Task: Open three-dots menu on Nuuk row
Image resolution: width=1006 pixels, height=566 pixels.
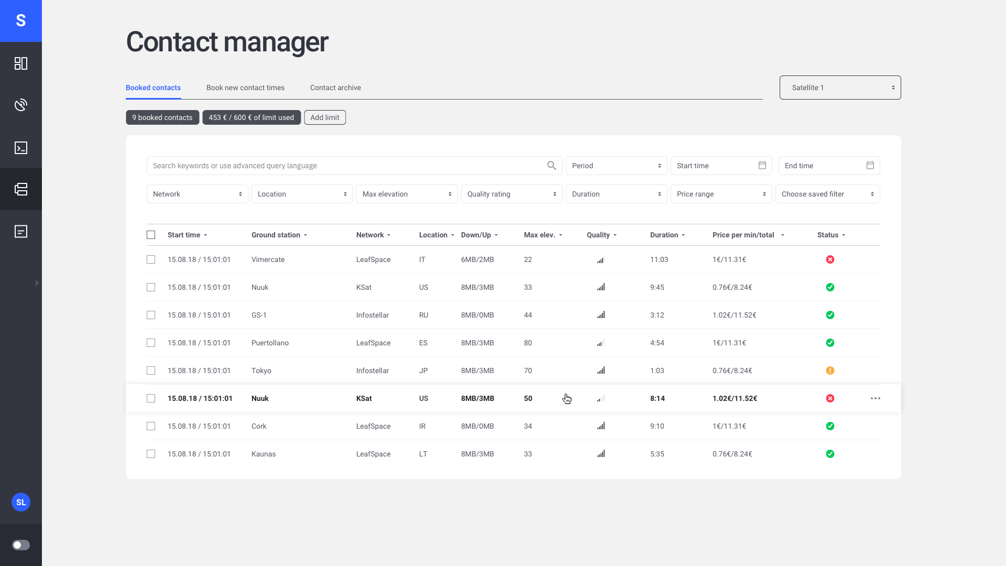Action: pos(875,398)
